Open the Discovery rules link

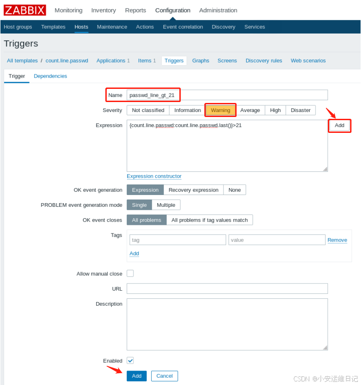[264, 61]
